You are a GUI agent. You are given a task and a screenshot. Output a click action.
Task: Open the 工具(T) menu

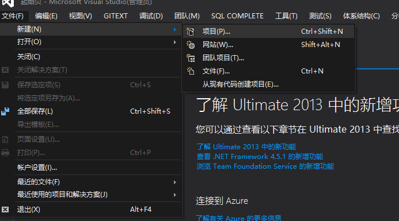pyautogui.click(x=286, y=16)
